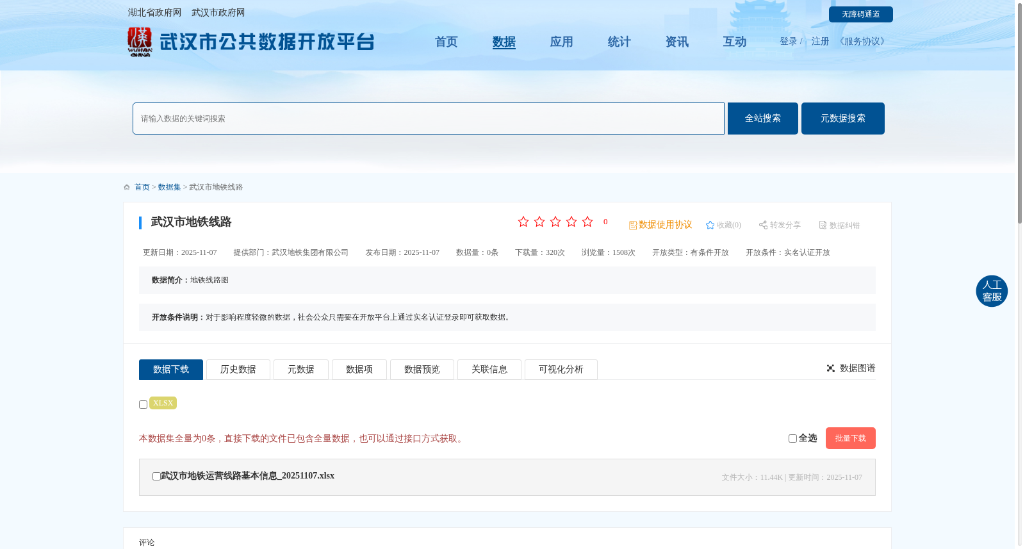Click 首页 breadcrumb link
The width and height of the screenshot is (1025, 549).
pyautogui.click(x=142, y=187)
